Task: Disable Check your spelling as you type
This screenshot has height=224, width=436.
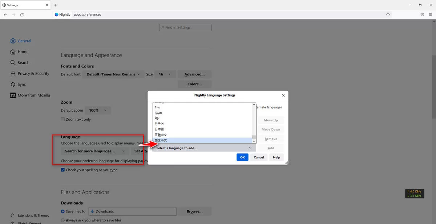Action: tap(63, 170)
